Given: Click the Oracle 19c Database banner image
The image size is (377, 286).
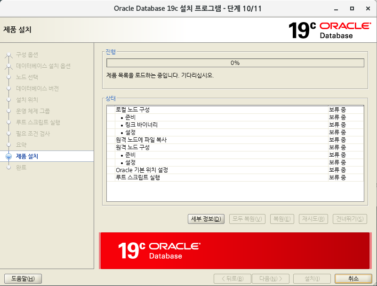Looking at the screenshot, I should pyautogui.click(x=235, y=251).
